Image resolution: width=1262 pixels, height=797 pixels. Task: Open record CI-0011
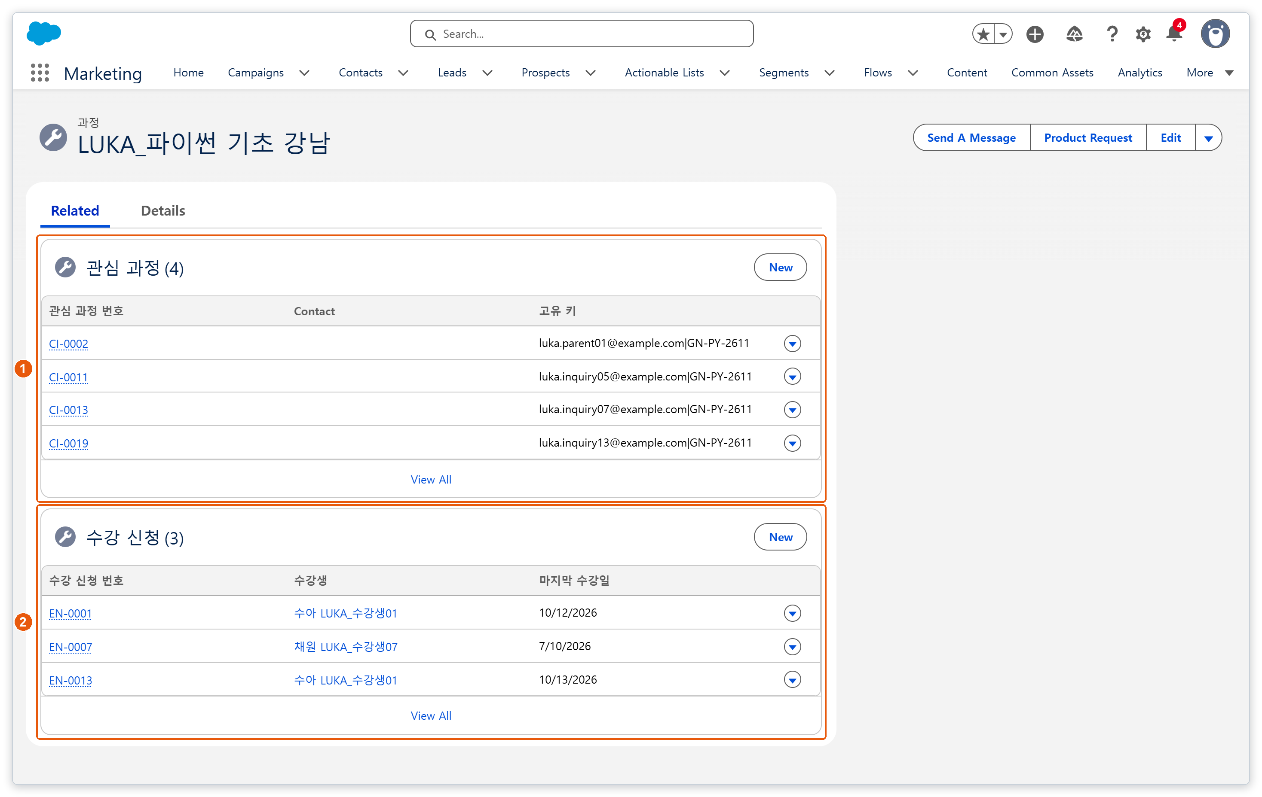69,377
